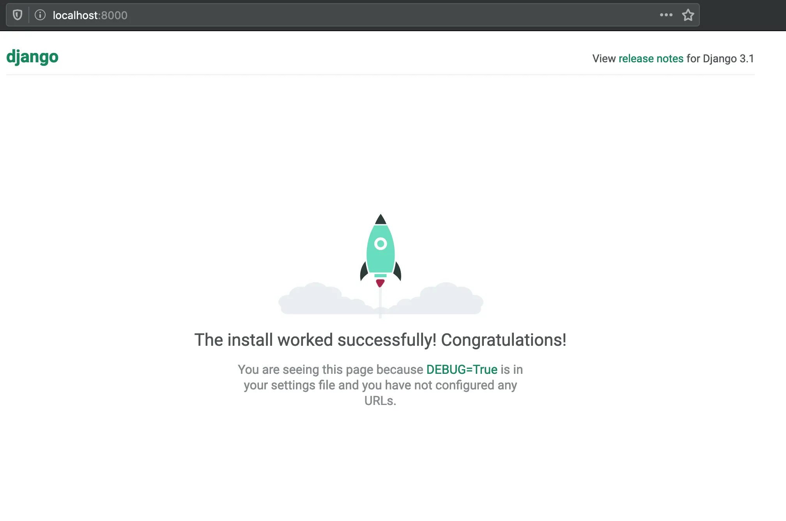This screenshot has height=521, width=786.
Task: Open the site information icon
Action: [x=40, y=15]
